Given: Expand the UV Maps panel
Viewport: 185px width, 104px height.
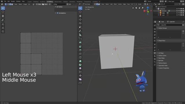Looking at the screenshot, I should point(157,53).
